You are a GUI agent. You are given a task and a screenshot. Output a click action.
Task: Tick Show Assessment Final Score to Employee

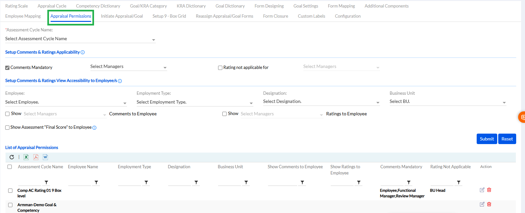pyautogui.click(x=7, y=127)
